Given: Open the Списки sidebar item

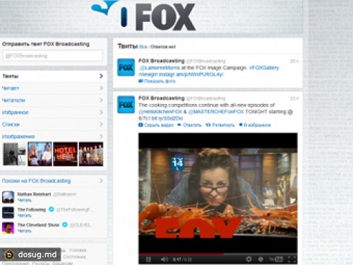Looking at the screenshot, I should pos(53,124).
